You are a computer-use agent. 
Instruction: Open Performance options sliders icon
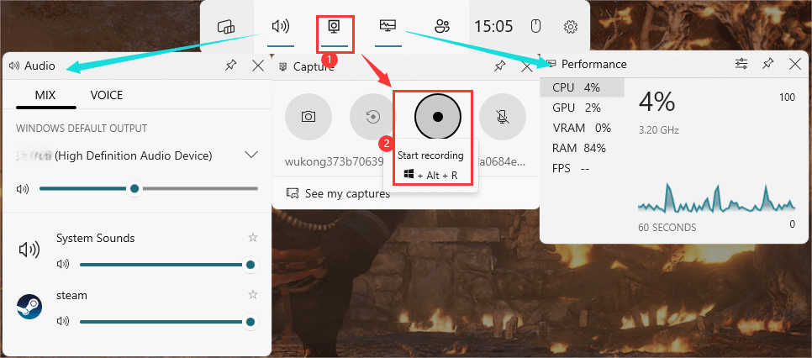coord(741,64)
